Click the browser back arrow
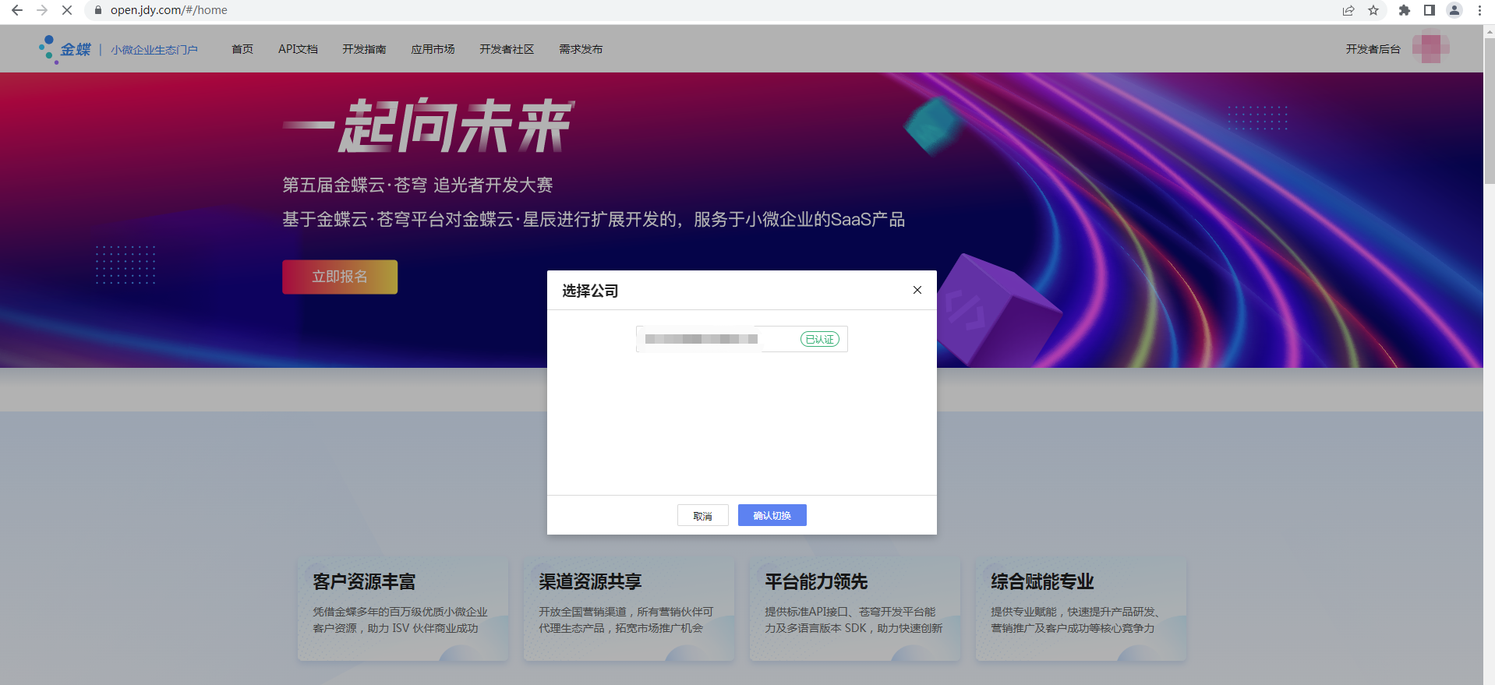1495x685 pixels. 17,10
